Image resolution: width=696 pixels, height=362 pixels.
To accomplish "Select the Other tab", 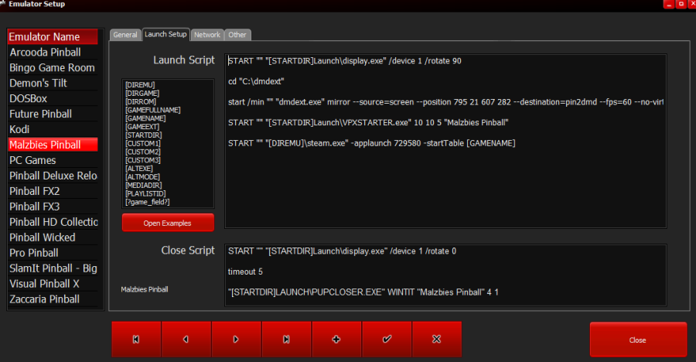I will 237,35.
